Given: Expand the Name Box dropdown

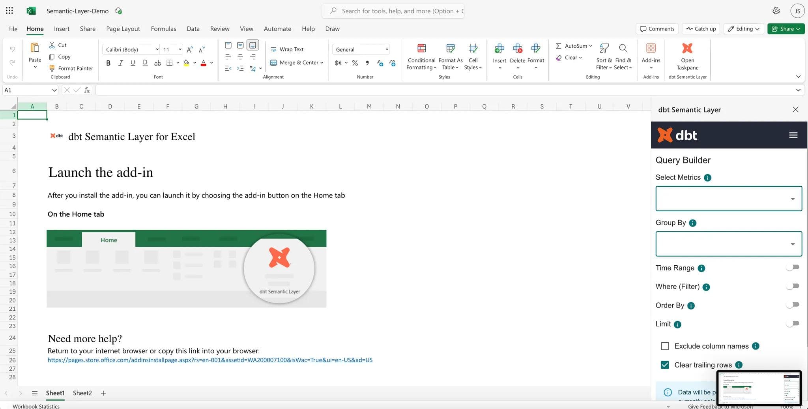Looking at the screenshot, I should pos(54,90).
